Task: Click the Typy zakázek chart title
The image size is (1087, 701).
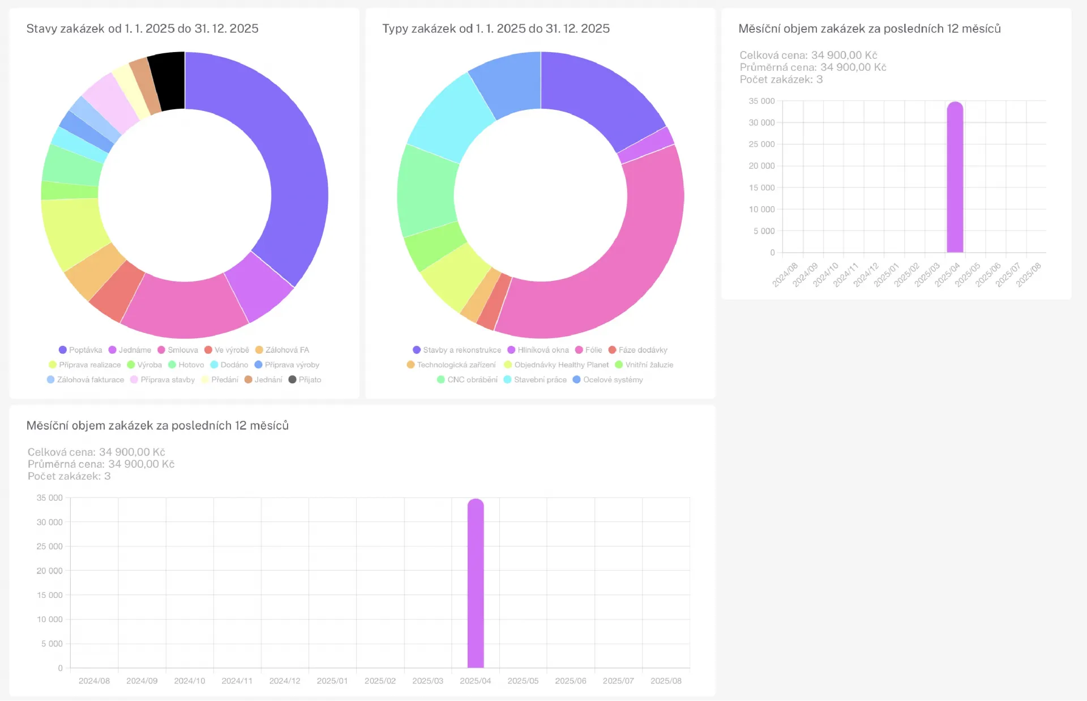Action: coord(495,28)
